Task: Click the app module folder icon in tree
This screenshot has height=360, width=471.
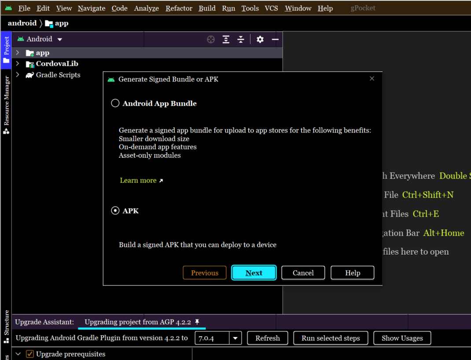Action: 30,53
